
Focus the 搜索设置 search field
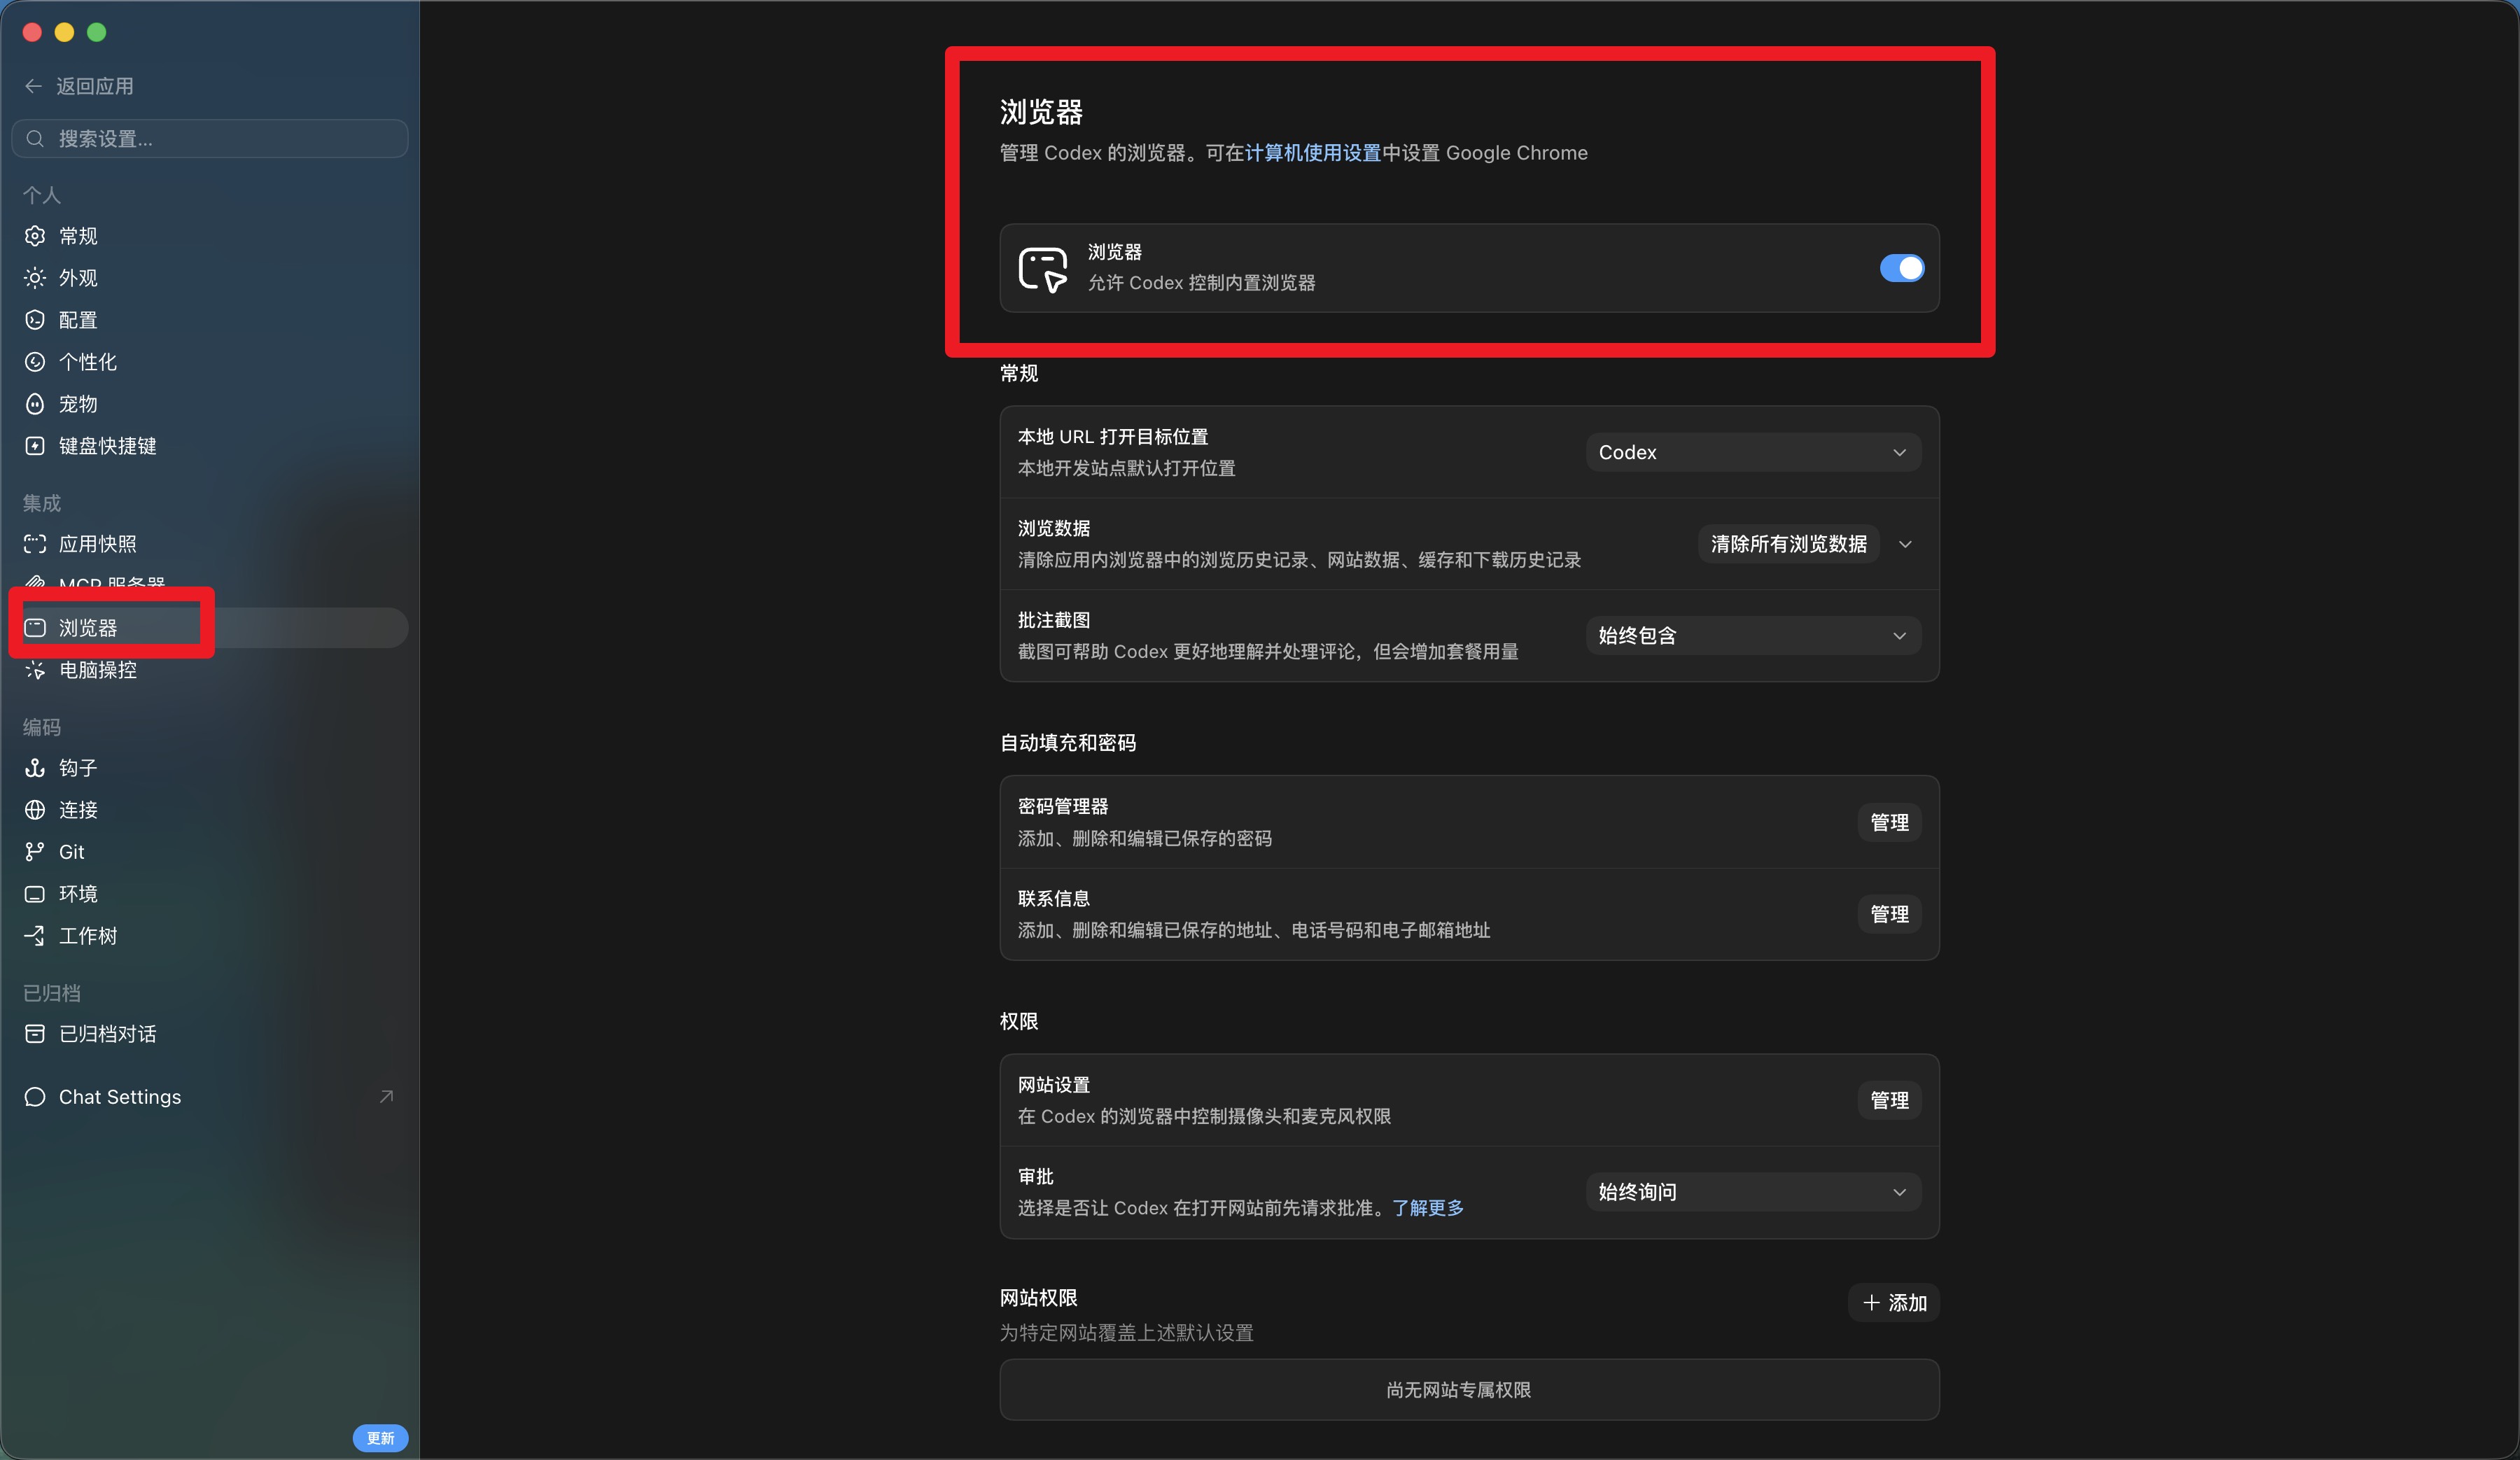point(210,139)
